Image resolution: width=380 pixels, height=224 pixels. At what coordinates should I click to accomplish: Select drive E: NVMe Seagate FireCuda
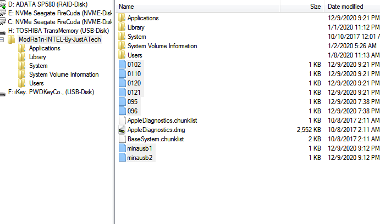tap(60, 13)
